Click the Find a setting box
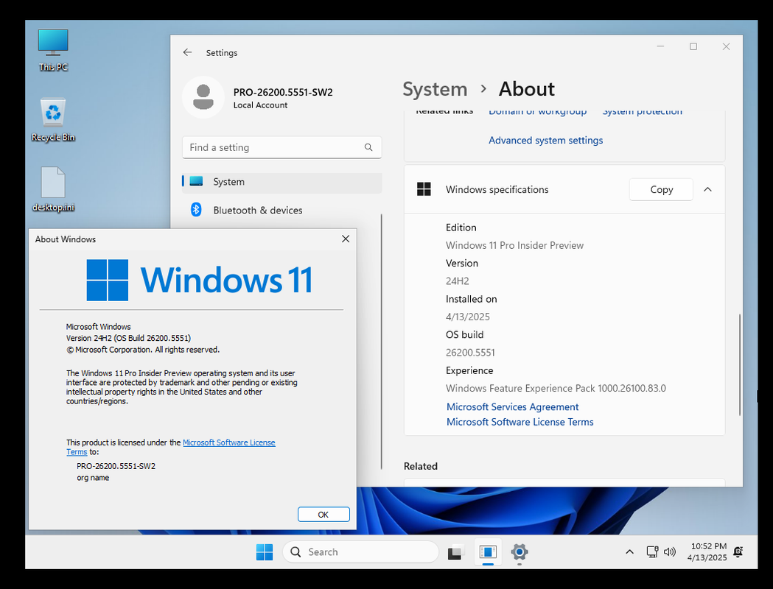Screen dimensions: 773x589 tap(282, 147)
